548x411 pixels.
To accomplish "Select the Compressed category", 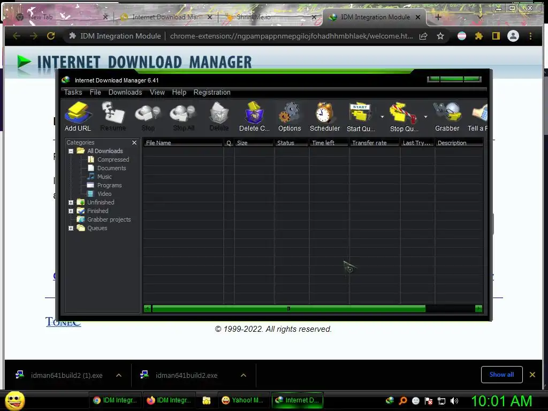I will pos(113,159).
